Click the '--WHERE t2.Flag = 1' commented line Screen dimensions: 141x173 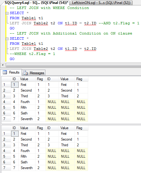[32, 54]
